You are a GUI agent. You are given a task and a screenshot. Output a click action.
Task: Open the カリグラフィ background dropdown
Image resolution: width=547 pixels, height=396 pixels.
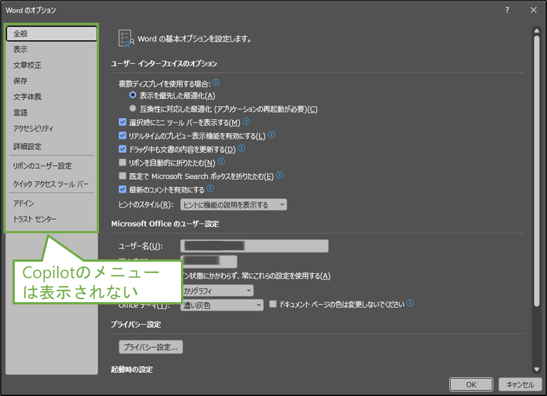pos(218,290)
